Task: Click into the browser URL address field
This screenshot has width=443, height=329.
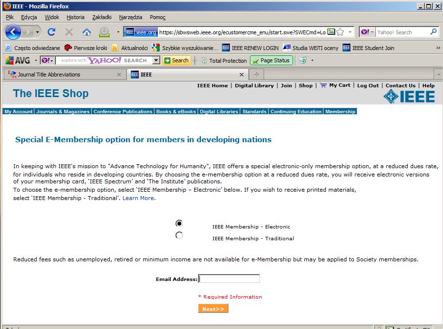Action: [x=242, y=32]
